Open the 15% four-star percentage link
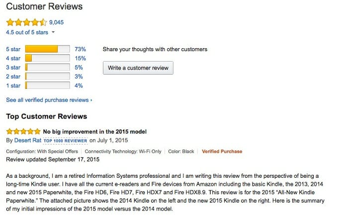 [x=80, y=58]
